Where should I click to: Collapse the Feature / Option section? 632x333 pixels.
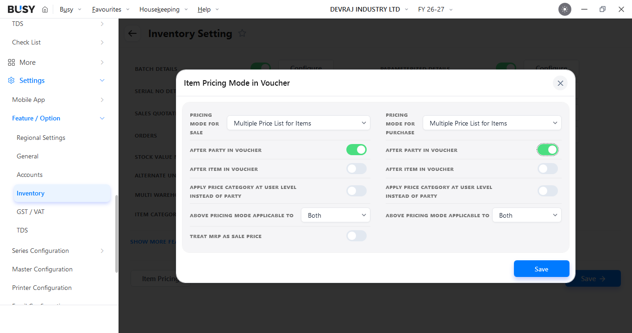click(x=102, y=119)
